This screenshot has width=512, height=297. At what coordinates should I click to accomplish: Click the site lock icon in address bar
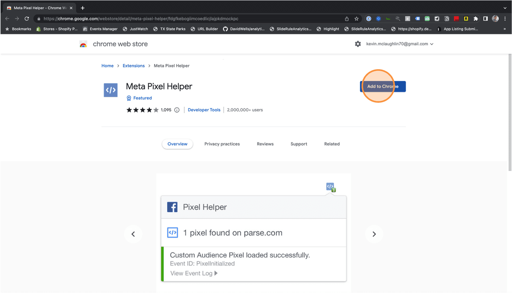38,19
